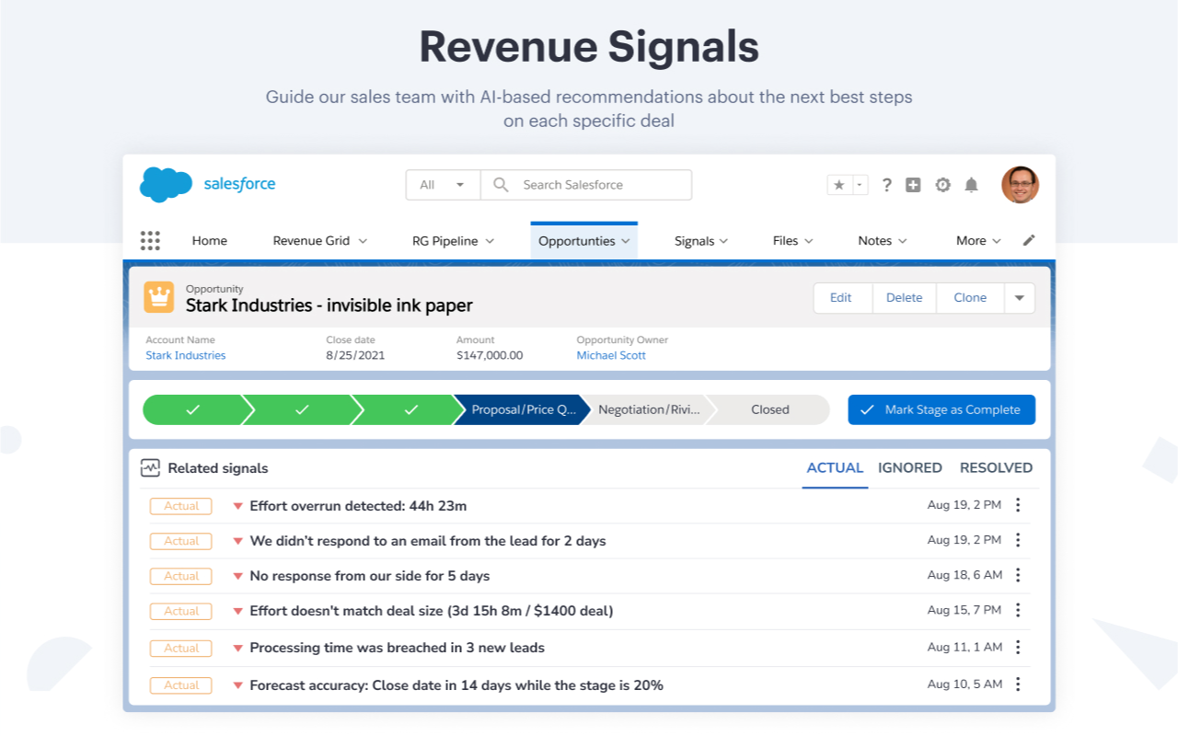Image resolution: width=1178 pixels, height=736 pixels.
Task: Click the Salesforce cloud logo
Action: click(167, 184)
